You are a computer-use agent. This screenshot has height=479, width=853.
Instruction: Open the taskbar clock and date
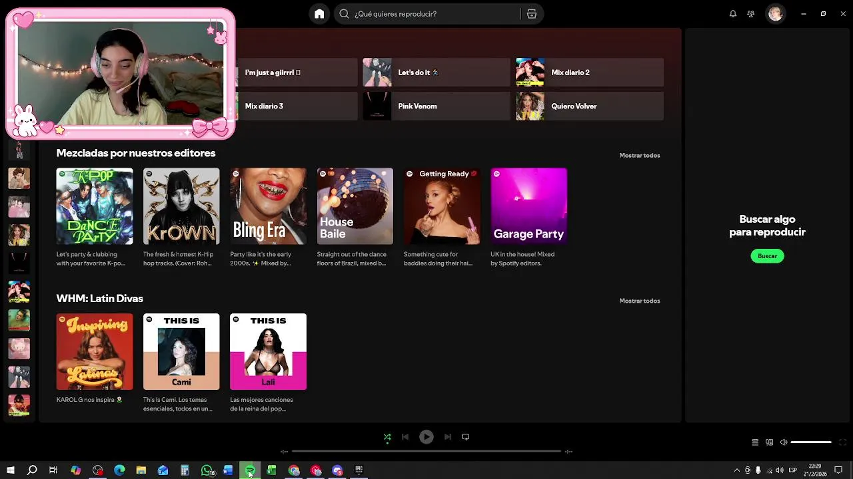(815, 470)
